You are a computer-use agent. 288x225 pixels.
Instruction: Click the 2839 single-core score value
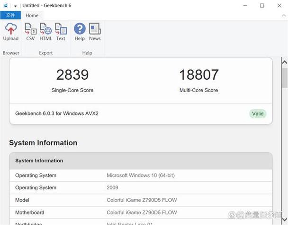72,75
